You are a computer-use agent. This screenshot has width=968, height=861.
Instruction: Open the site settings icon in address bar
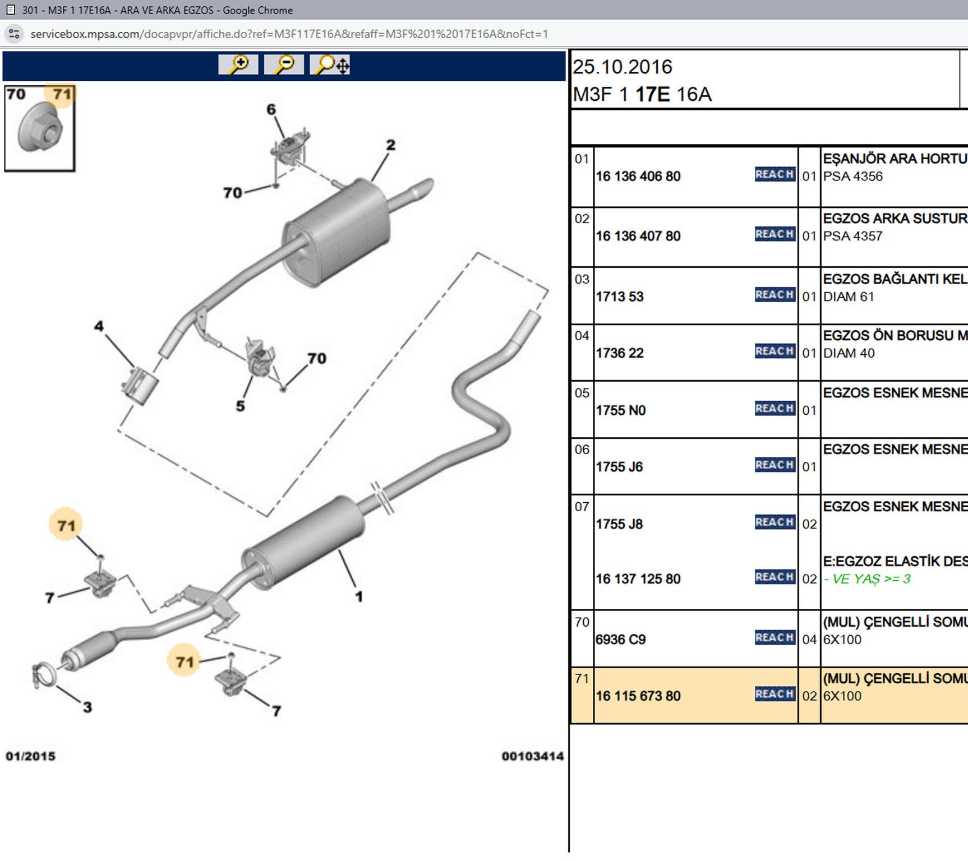pos(13,34)
